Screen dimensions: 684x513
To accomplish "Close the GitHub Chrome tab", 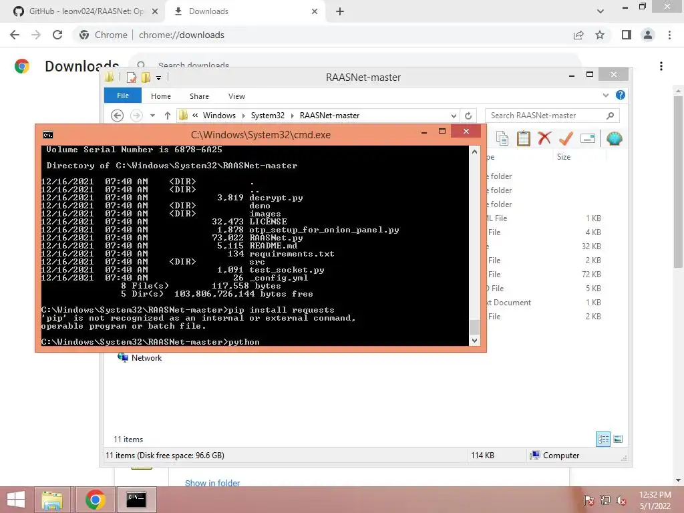I will point(155,11).
